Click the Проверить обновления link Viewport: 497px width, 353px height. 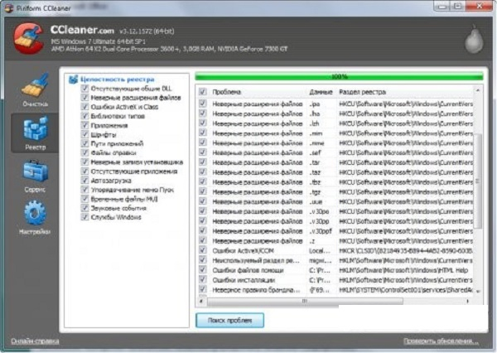441,341
